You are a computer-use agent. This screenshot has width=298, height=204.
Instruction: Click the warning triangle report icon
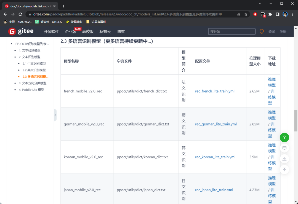[x=284, y=159]
